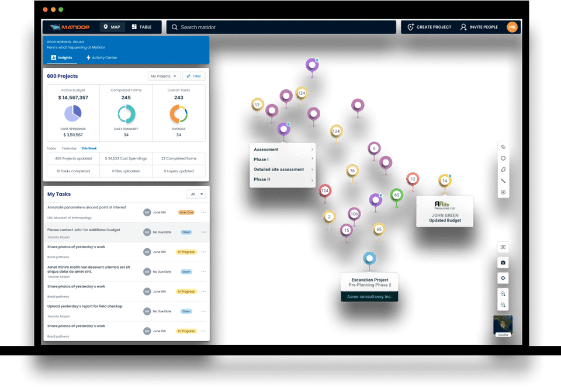This screenshot has width=561, height=389.
Task: Open the MK user avatar
Action: (512, 27)
